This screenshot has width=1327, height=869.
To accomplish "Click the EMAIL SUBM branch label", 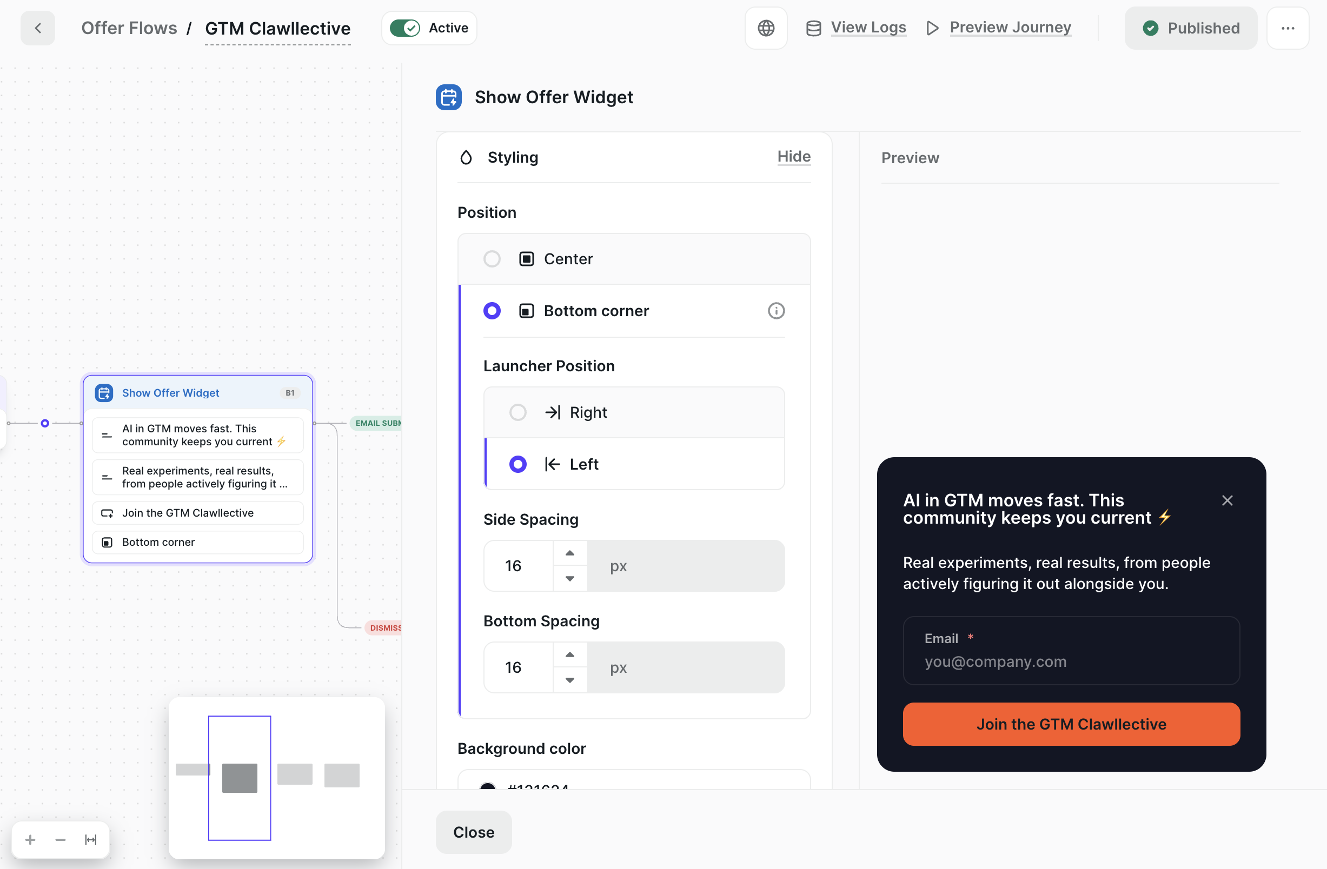I will pyautogui.click(x=376, y=423).
